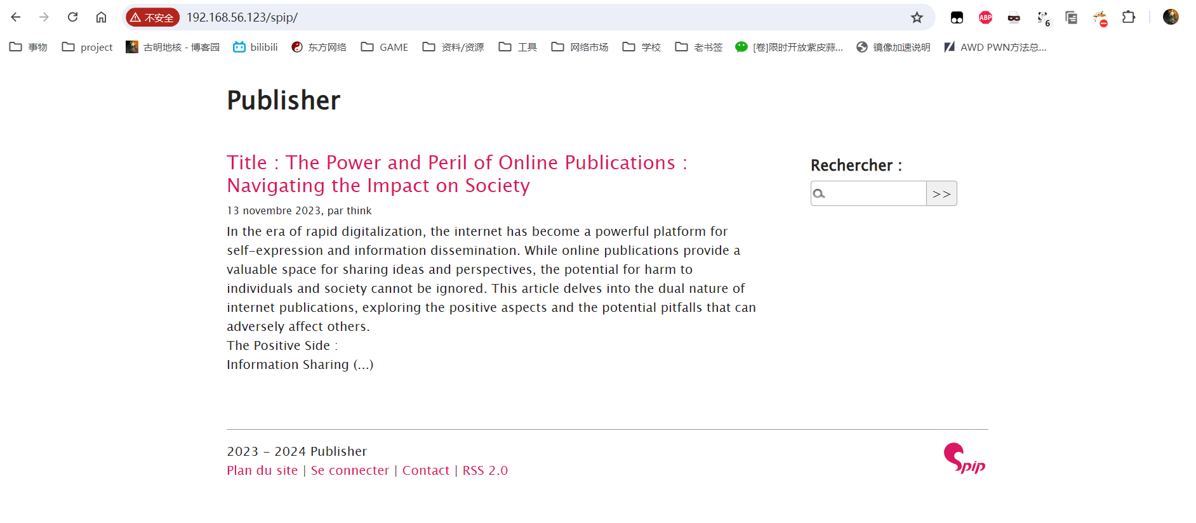This screenshot has width=1196, height=523.
Task: Open the Plan du site link
Action: point(262,470)
